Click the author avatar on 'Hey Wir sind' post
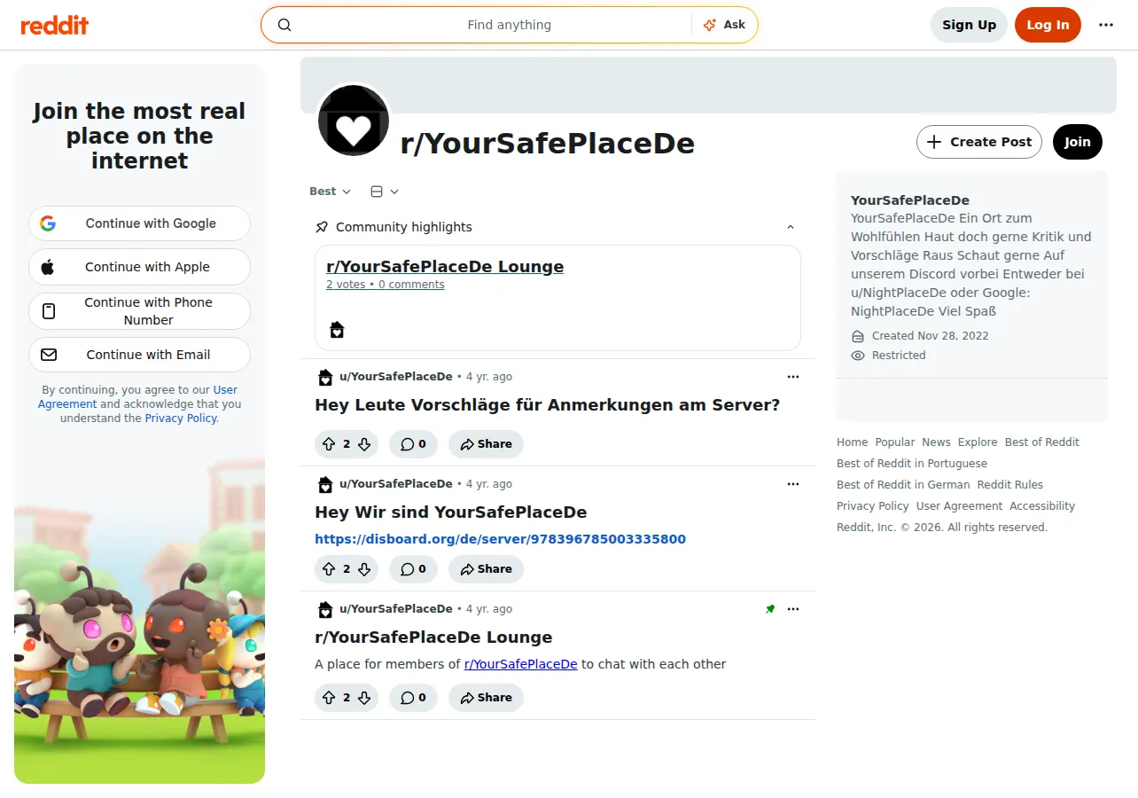The width and height of the screenshot is (1138, 798). pyautogui.click(x=325, y=484)
